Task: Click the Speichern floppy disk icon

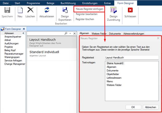Action: point(7,10)
